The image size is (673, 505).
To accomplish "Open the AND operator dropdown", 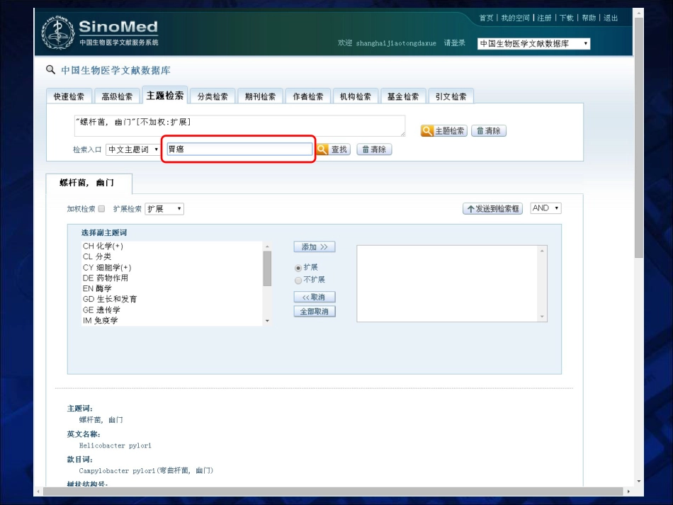I will coord(546,208).
